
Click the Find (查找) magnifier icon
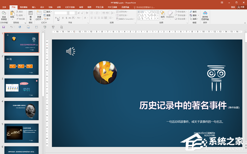191,11
